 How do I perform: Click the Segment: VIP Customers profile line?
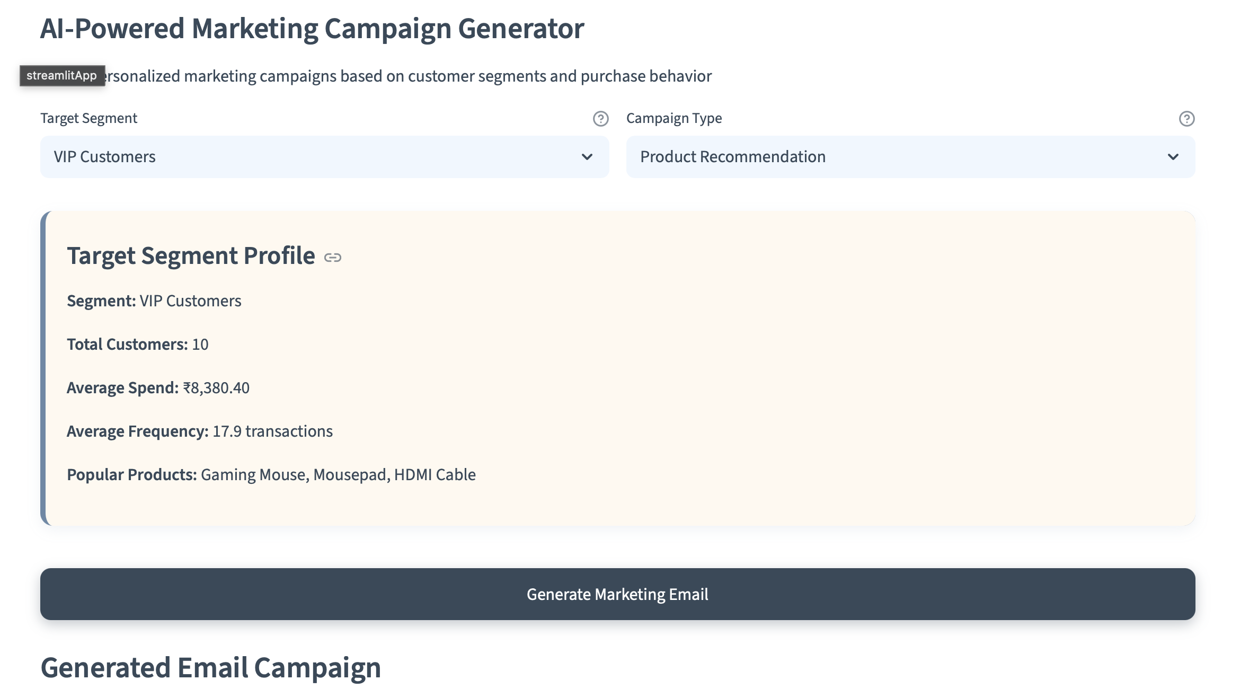pyautogui.click(x=154, y=301)
